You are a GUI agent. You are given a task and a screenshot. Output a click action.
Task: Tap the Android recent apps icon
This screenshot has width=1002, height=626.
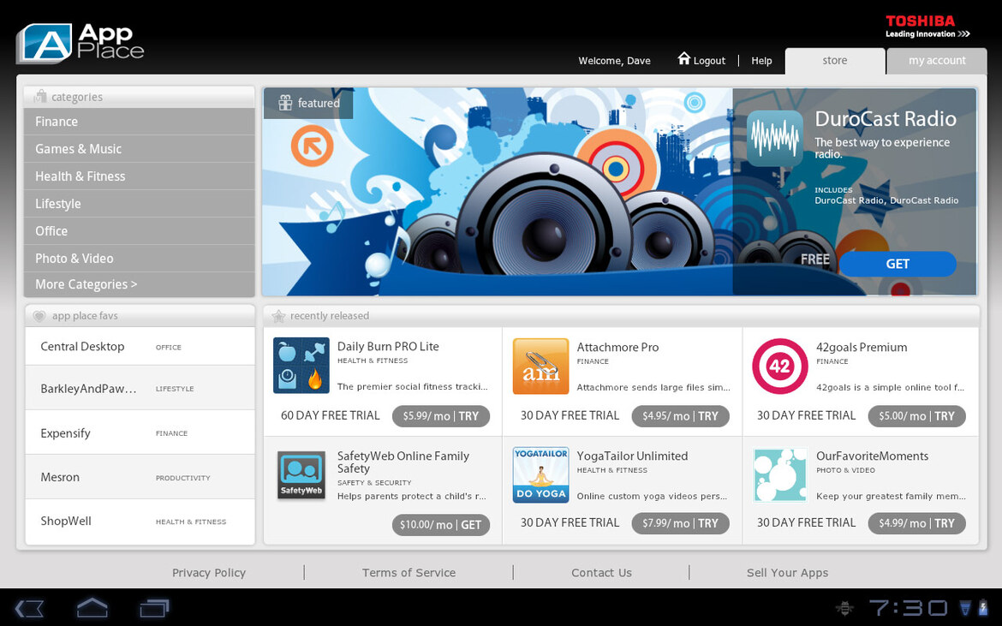[x=154, y=607]
